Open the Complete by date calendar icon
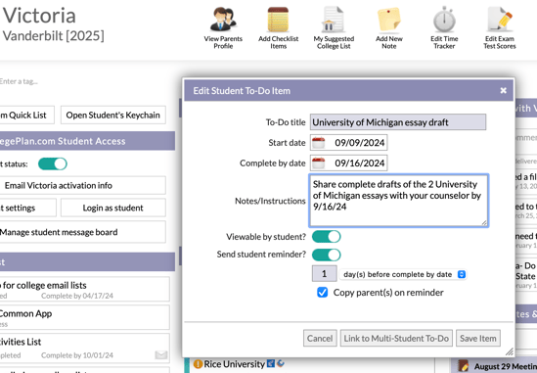 click(319, 163)
